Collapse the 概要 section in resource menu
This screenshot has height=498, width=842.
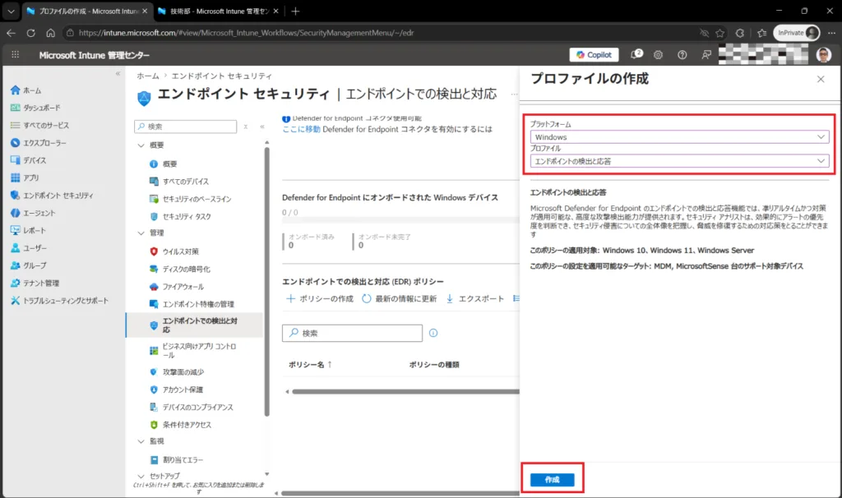coord(141,145)
